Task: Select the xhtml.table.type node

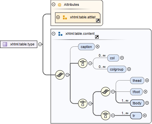Action: pyautogui.click(x=19, y=44)
